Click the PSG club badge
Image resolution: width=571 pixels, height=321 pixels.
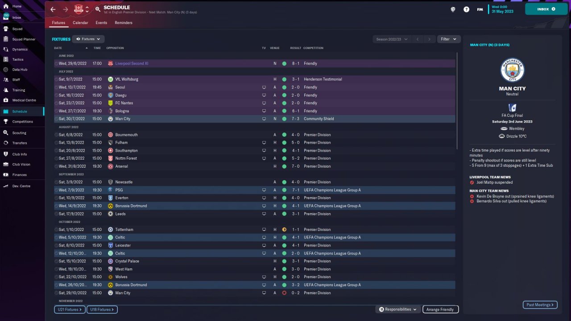(x=111, y=190)
